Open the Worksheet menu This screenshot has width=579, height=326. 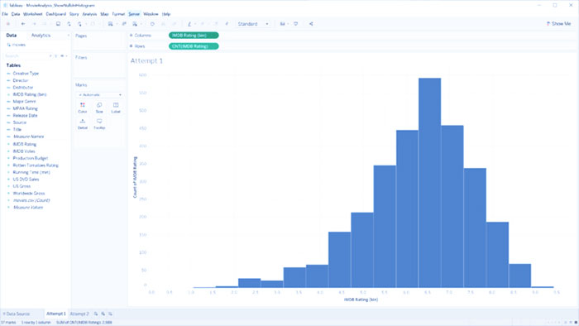(x=33, y=14)
